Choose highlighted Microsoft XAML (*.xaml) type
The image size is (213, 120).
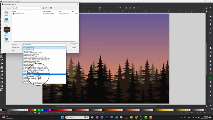point(44,74)
